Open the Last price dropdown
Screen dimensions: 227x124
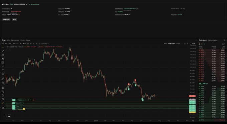click(x=45, y=44)
